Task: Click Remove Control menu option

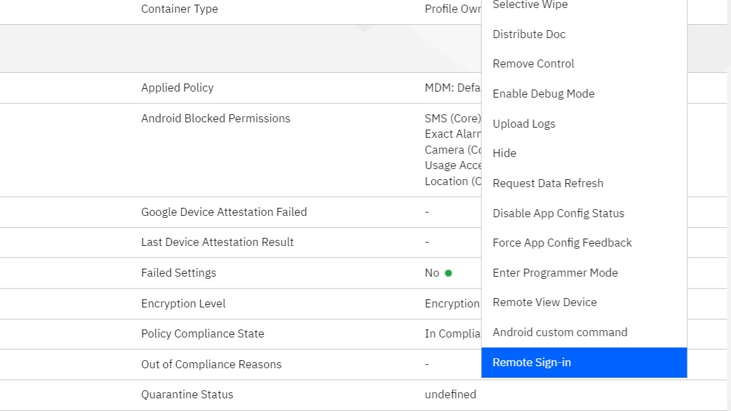Action: point(533,63)
